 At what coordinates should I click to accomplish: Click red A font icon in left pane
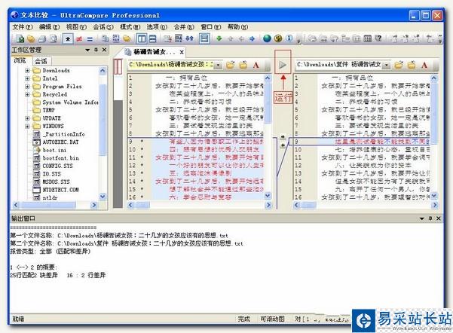pos(256,66)
